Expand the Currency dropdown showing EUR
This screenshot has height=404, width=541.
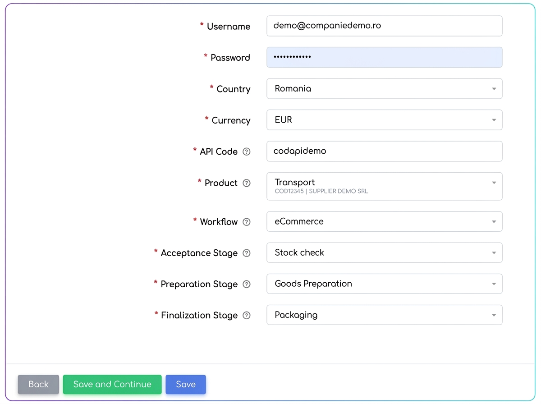(x=385, y=120)
